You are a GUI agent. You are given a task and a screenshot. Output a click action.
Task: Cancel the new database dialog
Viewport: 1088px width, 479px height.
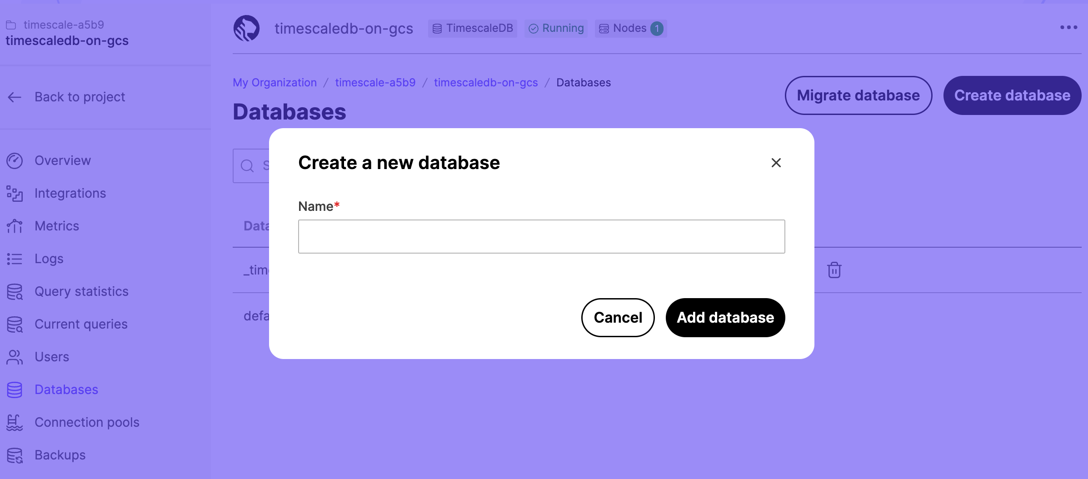tap(618, 317)
